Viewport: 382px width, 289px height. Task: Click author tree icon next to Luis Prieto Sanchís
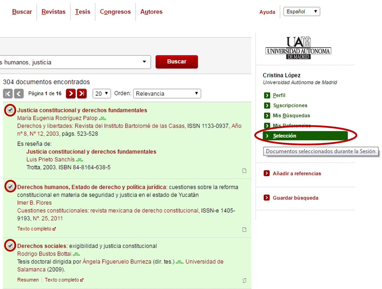point(80,160)
